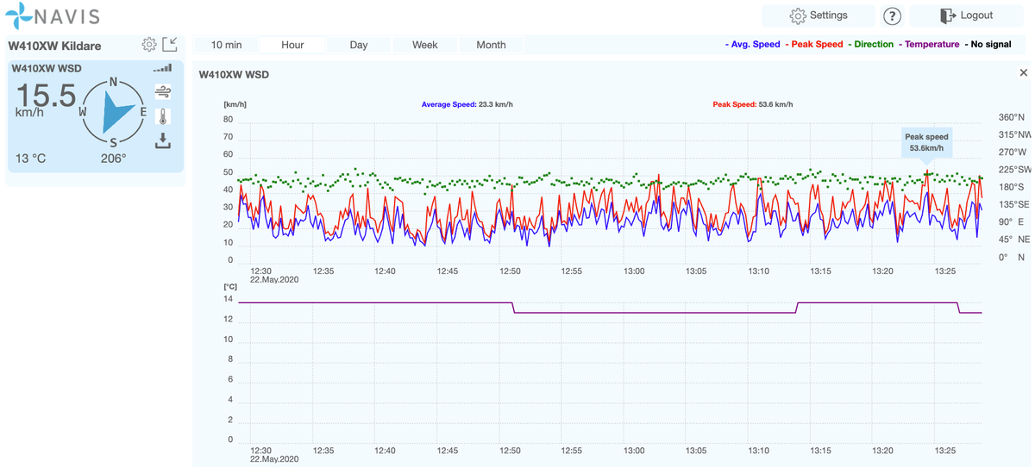Open Settings in the top bar

click(x=819, y=16)
